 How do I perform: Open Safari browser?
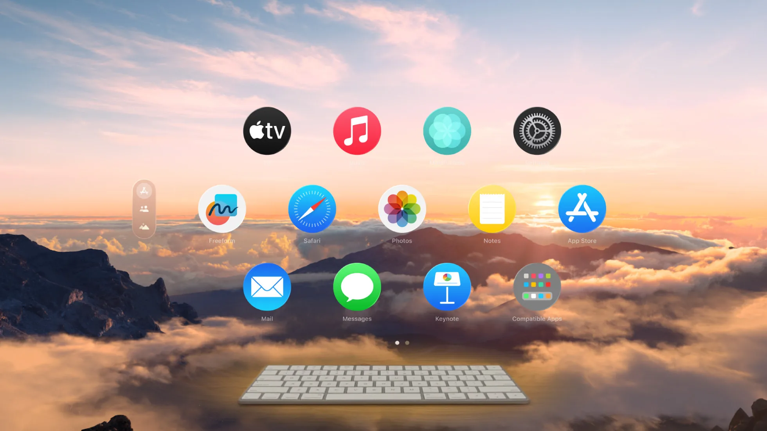point(312,209)
